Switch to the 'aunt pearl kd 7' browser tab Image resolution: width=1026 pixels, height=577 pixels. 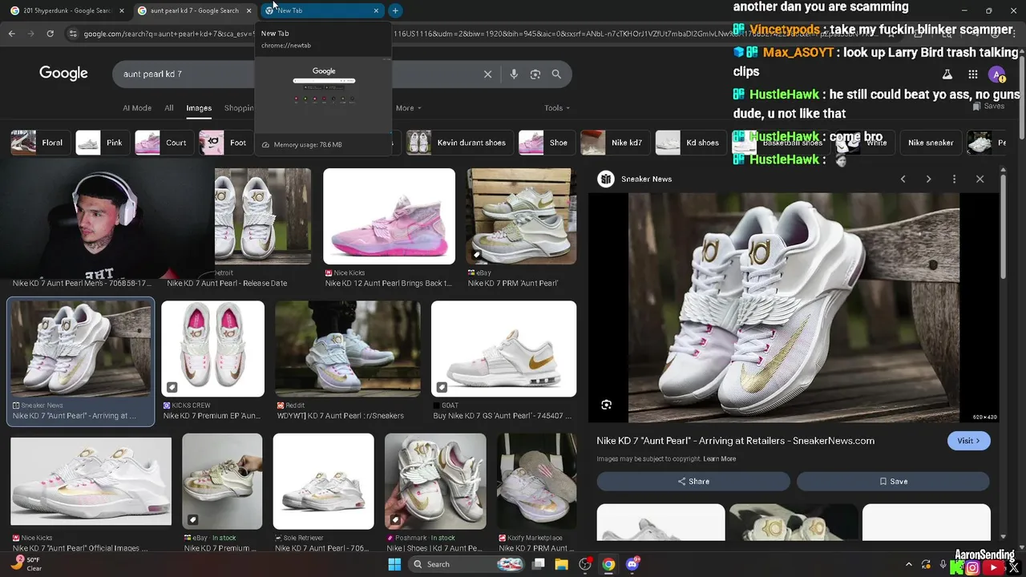[x=195, y=10]
